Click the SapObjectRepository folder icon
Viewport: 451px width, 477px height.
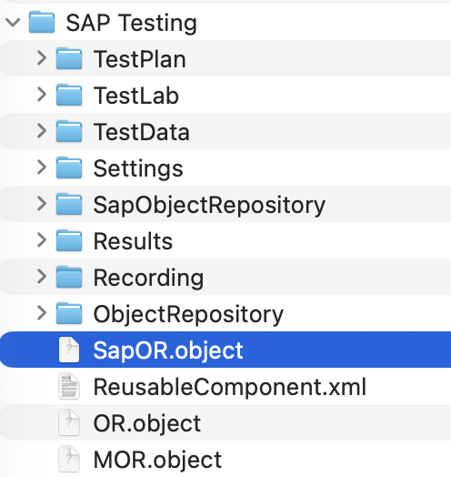pyautogui.click(x=69, y=204)
